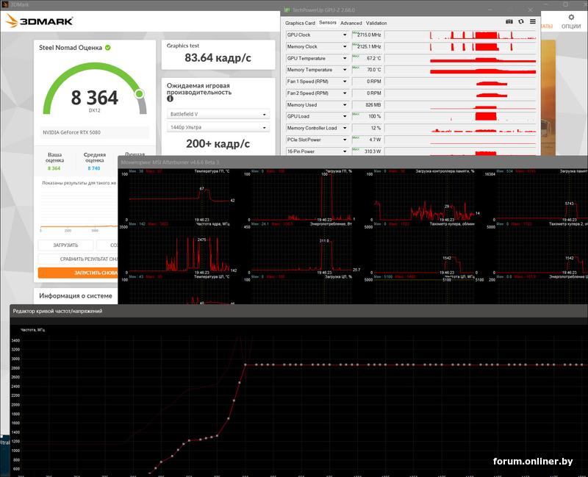Click the ЗАГРУЗИТЬ button

coord(65,245)
